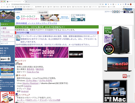This screenshot has width=135, height=103.
Task: Click the blue cloud extension icon
Action: pyautogui.click(x=118, y=4)
